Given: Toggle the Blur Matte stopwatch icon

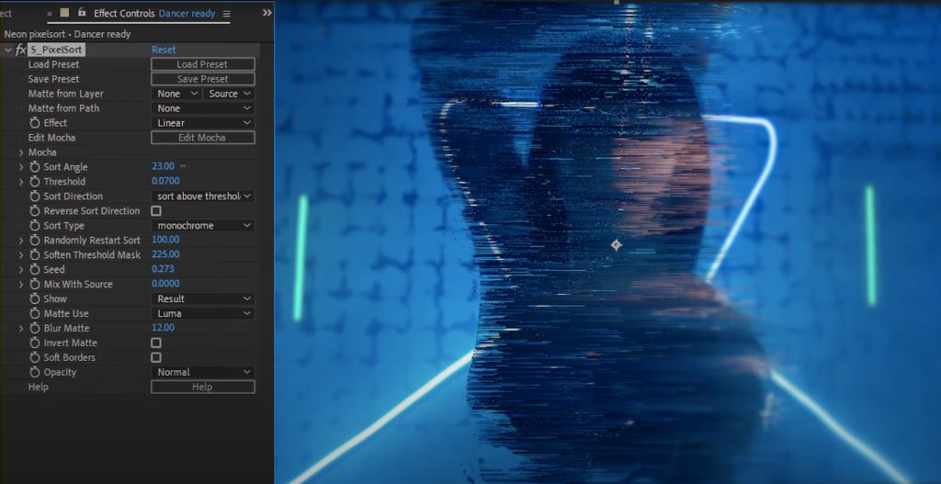Looking at the screenshot, I should coord(35,328).
